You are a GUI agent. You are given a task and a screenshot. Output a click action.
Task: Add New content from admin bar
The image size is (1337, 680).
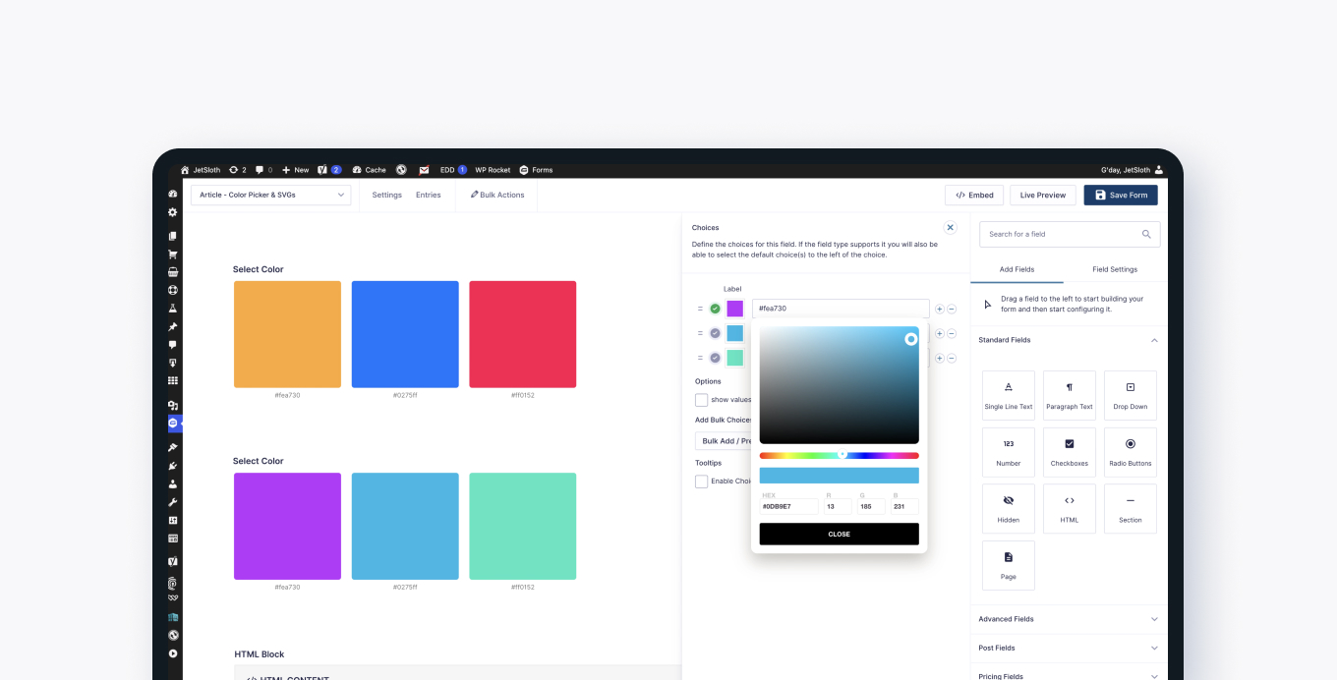click(296, 170)
